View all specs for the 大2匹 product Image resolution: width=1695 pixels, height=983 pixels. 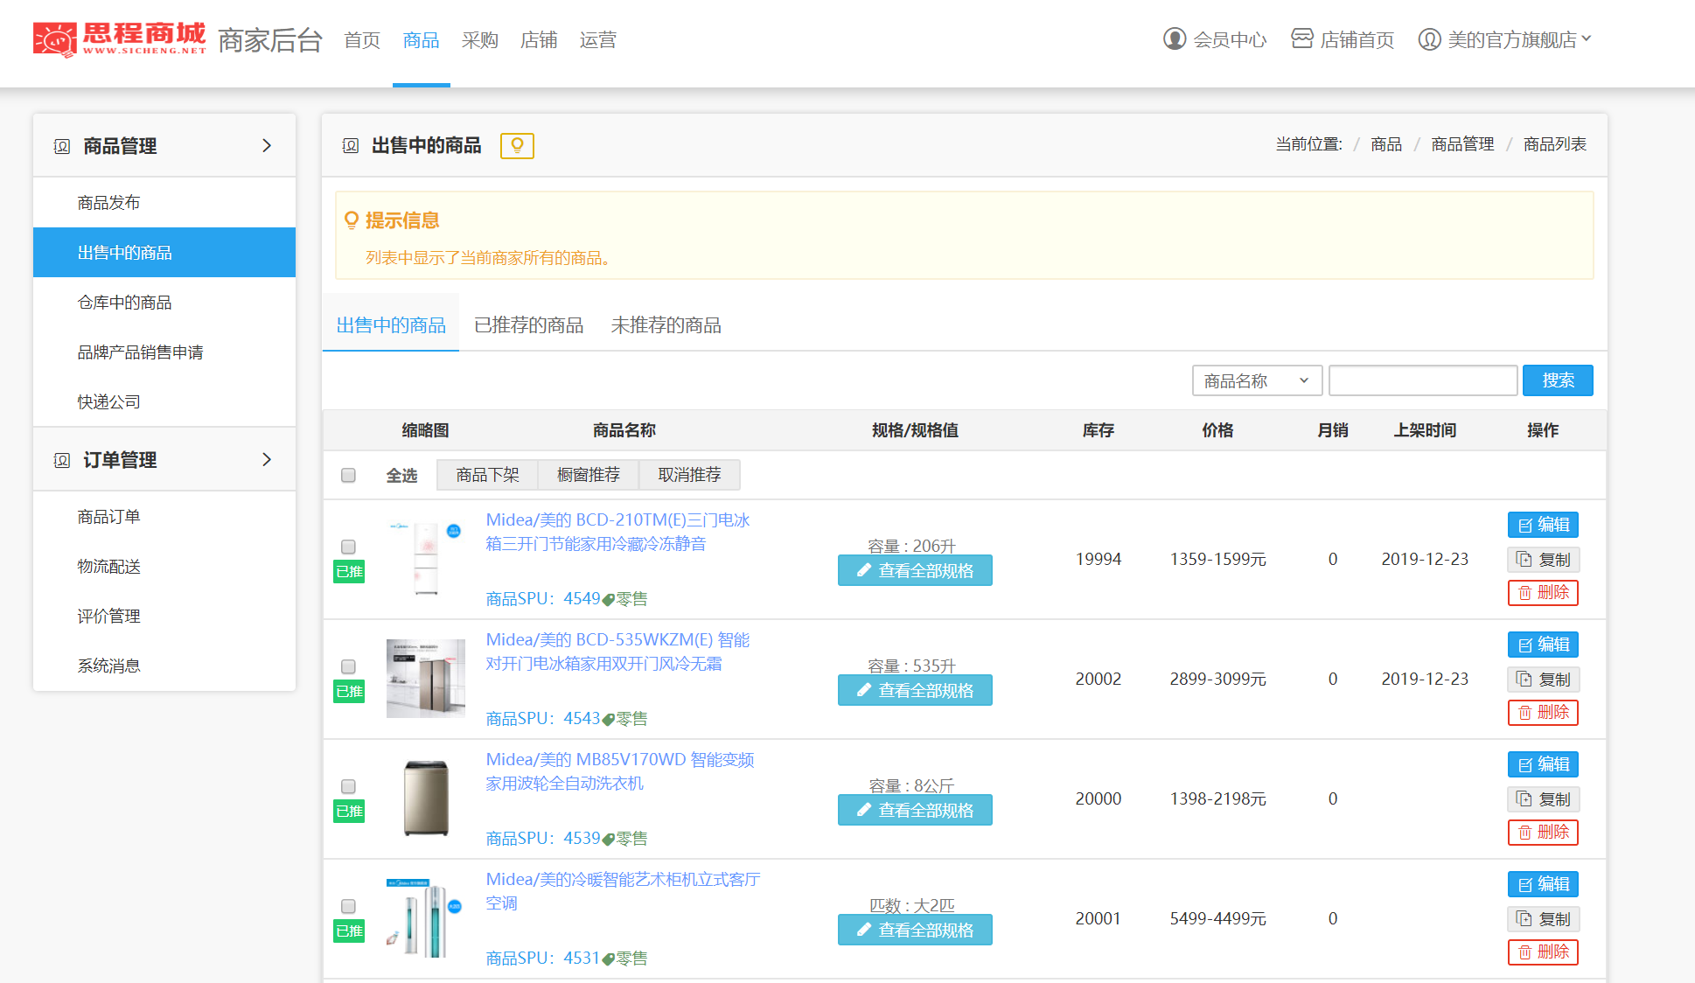pos(915,930)
